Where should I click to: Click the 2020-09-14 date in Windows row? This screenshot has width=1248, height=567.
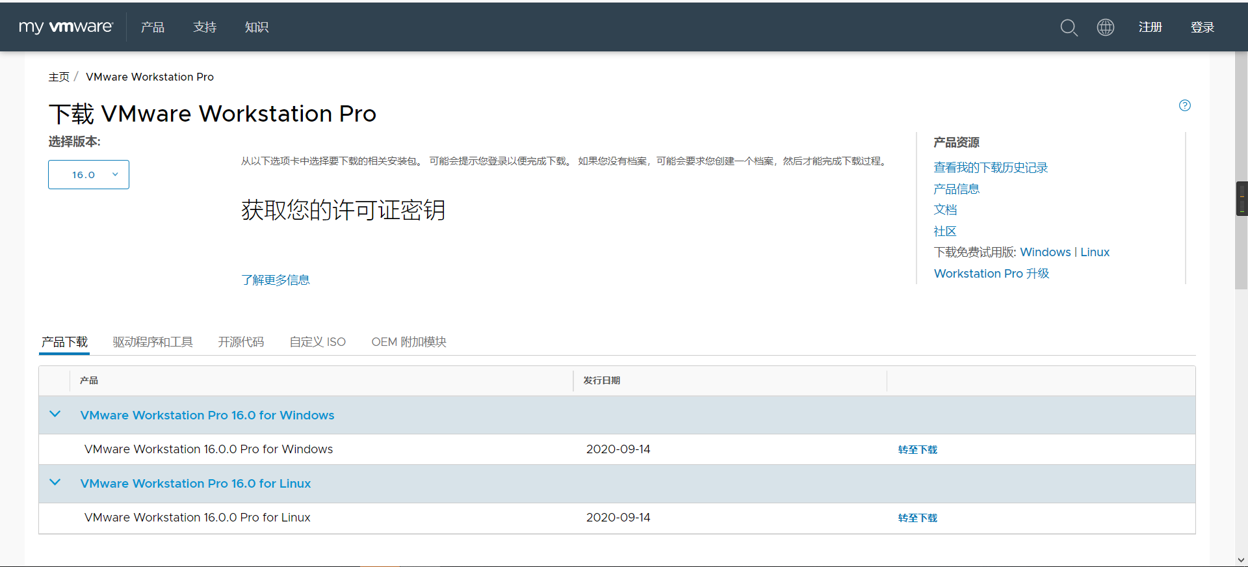[x=618, y=449]
